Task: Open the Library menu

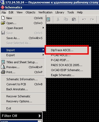Action: [60, 12]
